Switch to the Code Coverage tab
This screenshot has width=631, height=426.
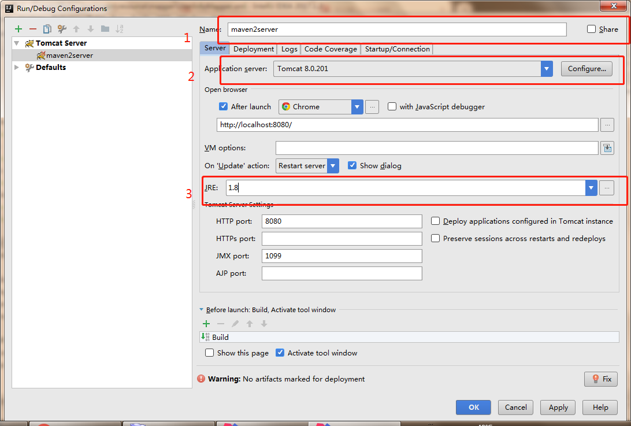pos(331,49)
